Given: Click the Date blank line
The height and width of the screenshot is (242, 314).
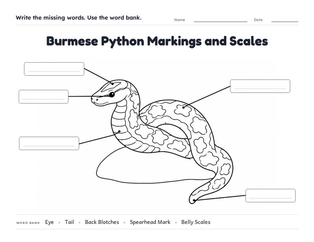Looking at the screenshot, I should coord(285,21).
